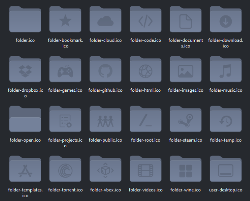Select the folder-dropbox.ico icon

(25, 70)
